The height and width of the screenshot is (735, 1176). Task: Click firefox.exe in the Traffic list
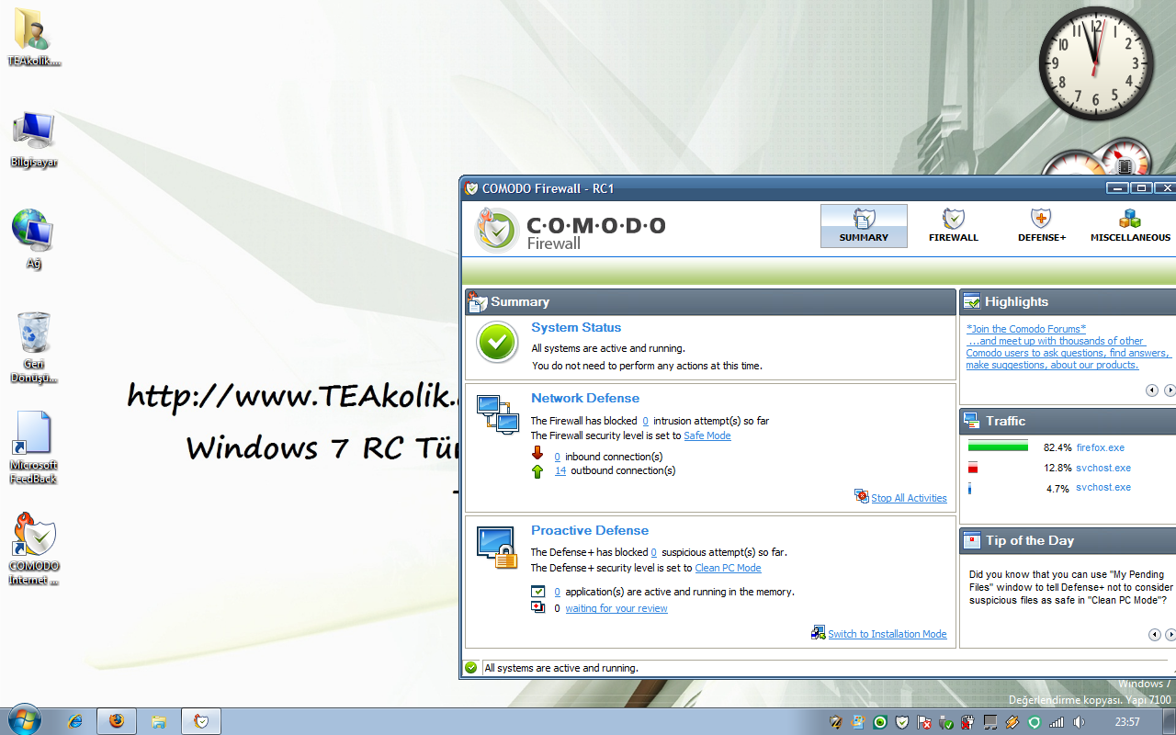click(x=1101, y=447)
